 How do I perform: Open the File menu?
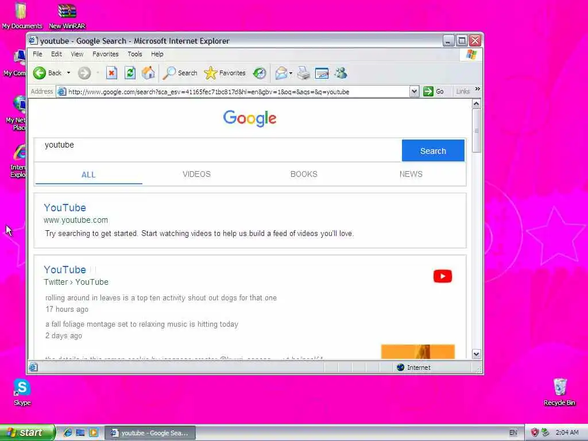click(x=37, y=54)
